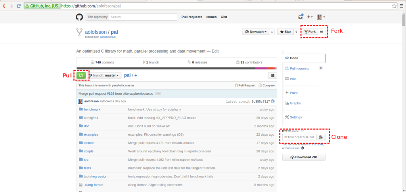This screenshot has width=406, height=192.
Task: Open the examples folder
Action: pos(91,134)
